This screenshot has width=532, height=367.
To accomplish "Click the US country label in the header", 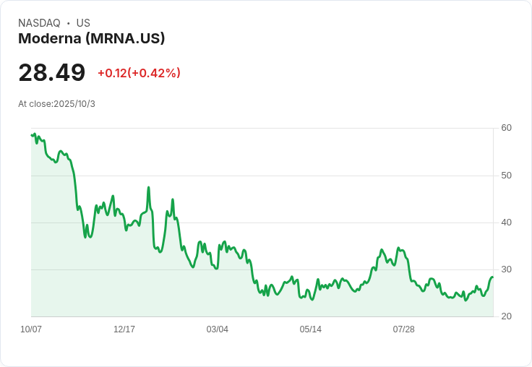I will (x=83, y=23).
